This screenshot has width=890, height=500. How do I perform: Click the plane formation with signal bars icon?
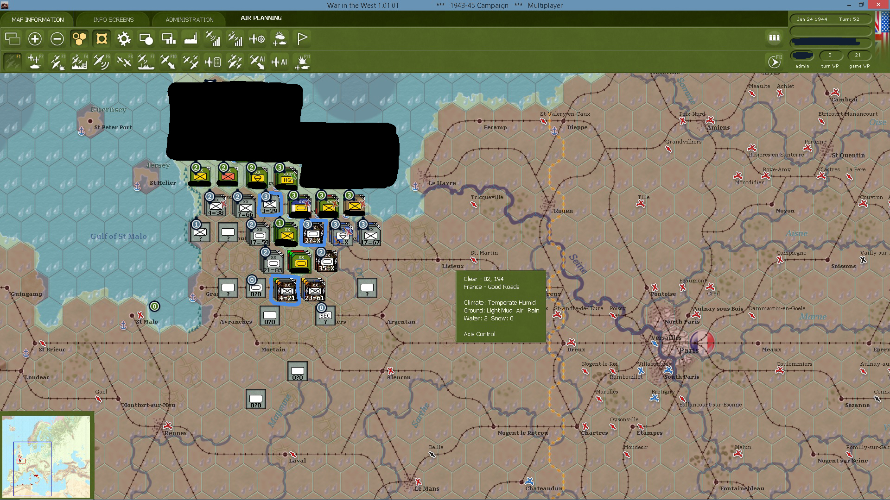[x=235, y=39]
